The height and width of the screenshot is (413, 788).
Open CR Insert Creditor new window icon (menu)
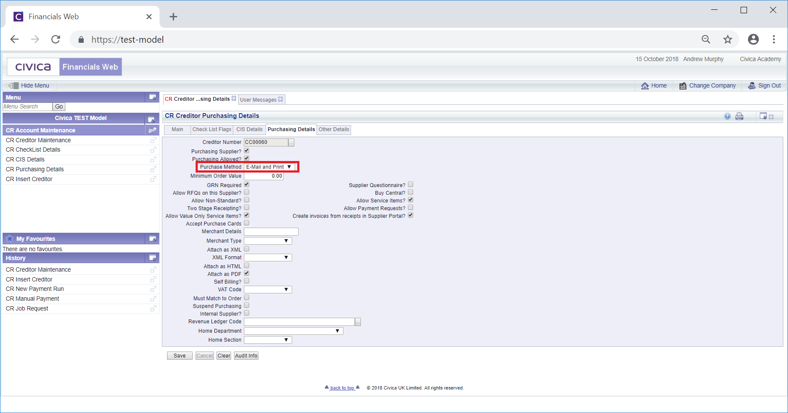click(x=153, y=179)
